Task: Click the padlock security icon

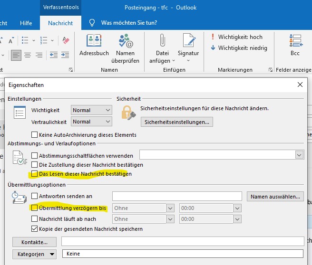Action: 128,113
